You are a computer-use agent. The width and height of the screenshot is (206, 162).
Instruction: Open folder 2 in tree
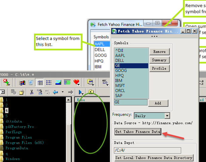pyautogui.click(x=6, y=105)
